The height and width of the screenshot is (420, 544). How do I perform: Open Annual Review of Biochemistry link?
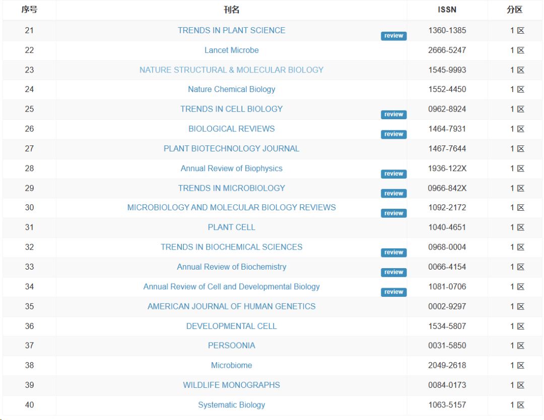point(231,267)
